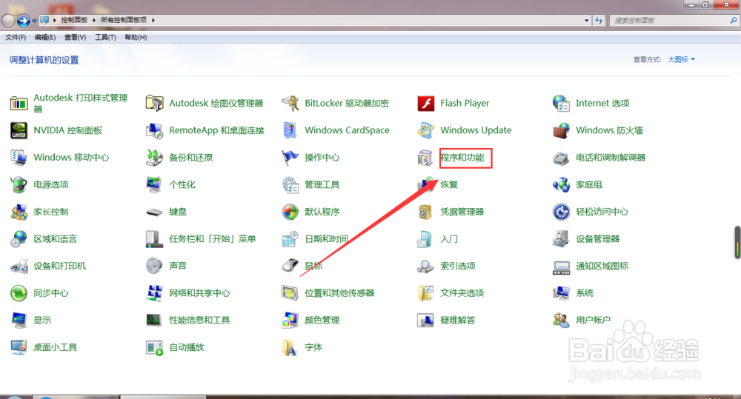Open the 索引选项 link
This screenshot has width=741, height=399.
tap(458, 266)
